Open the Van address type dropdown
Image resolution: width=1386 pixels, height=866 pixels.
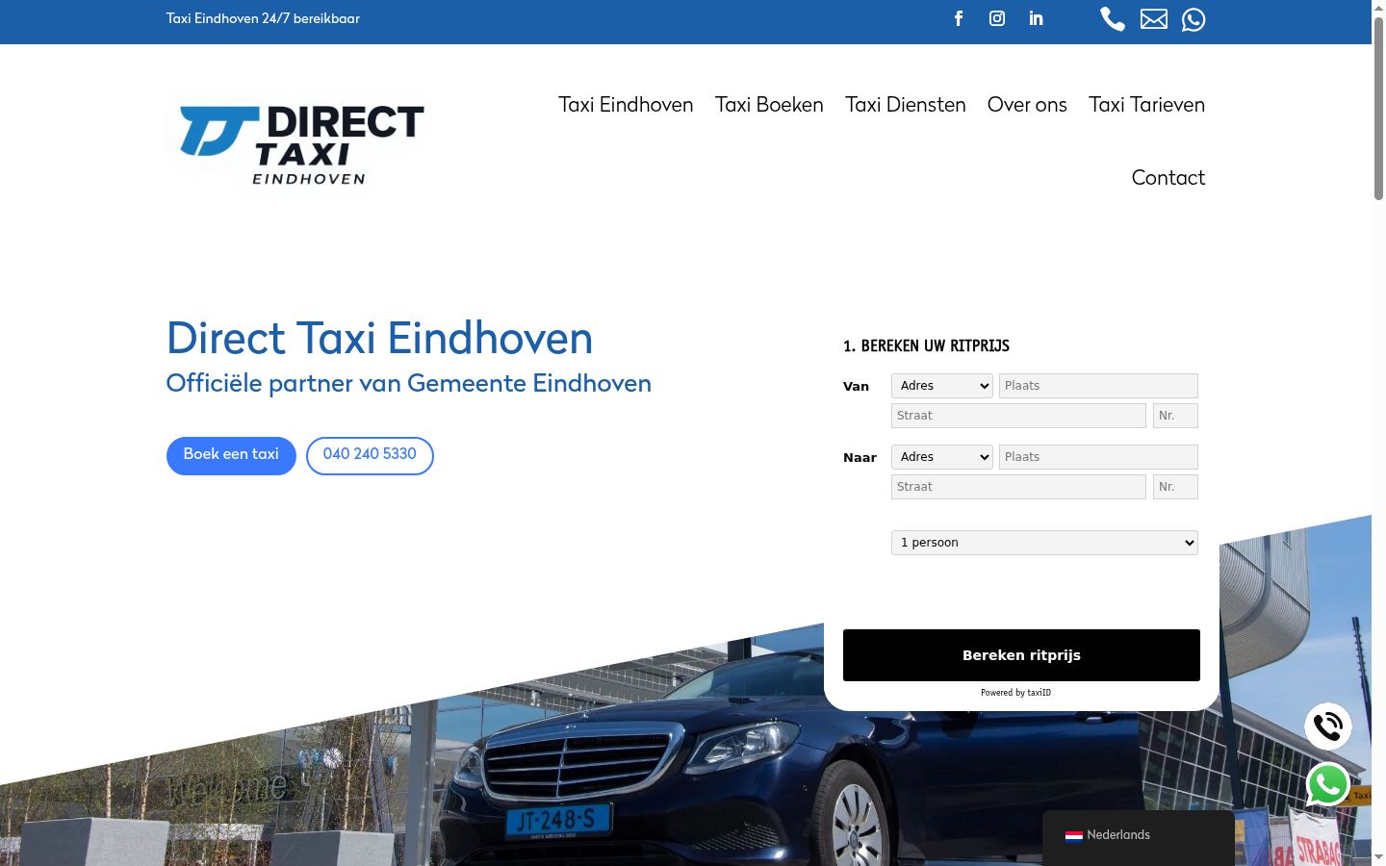click(942, 386)
